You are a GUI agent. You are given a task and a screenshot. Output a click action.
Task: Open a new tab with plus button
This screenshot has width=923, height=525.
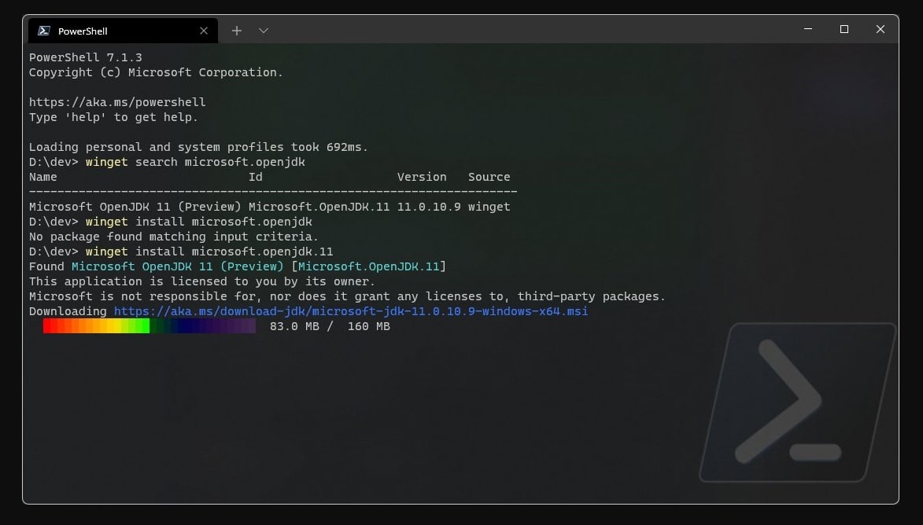(237, 31)
